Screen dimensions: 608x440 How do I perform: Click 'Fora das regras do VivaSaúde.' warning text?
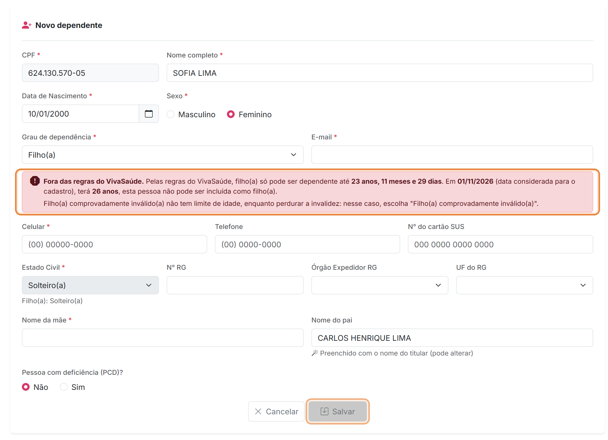[94, 181]
